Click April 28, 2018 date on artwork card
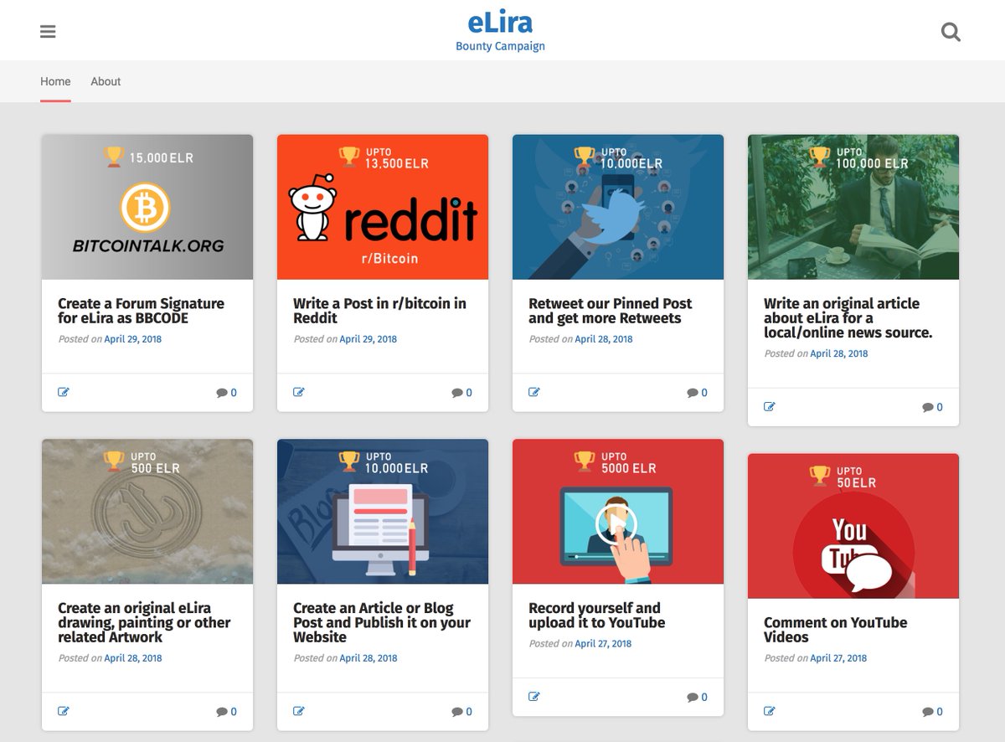Screen dimensions: 1005x742 (x=133, y=658)
